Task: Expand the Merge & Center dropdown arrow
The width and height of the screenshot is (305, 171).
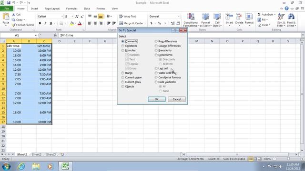Action: (145, 23)
